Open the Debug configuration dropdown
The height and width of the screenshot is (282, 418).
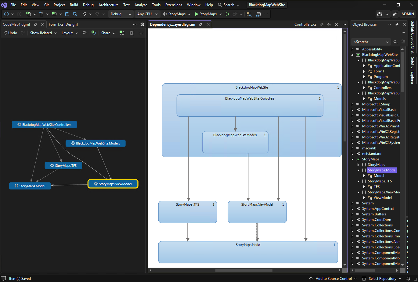coord(121,14)
